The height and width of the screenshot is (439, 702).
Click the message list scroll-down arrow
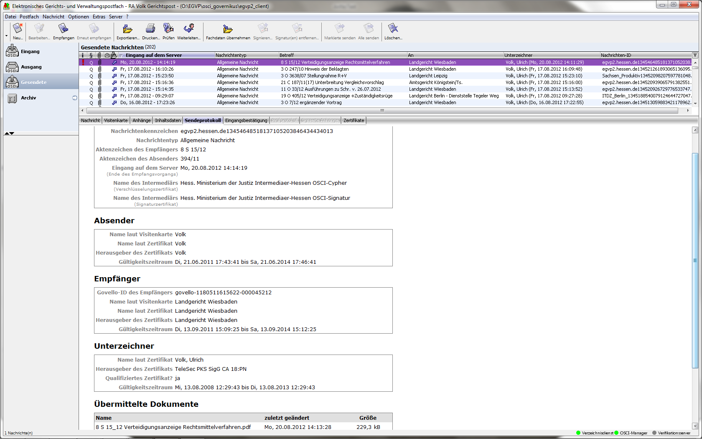click(x=695, y=103)
